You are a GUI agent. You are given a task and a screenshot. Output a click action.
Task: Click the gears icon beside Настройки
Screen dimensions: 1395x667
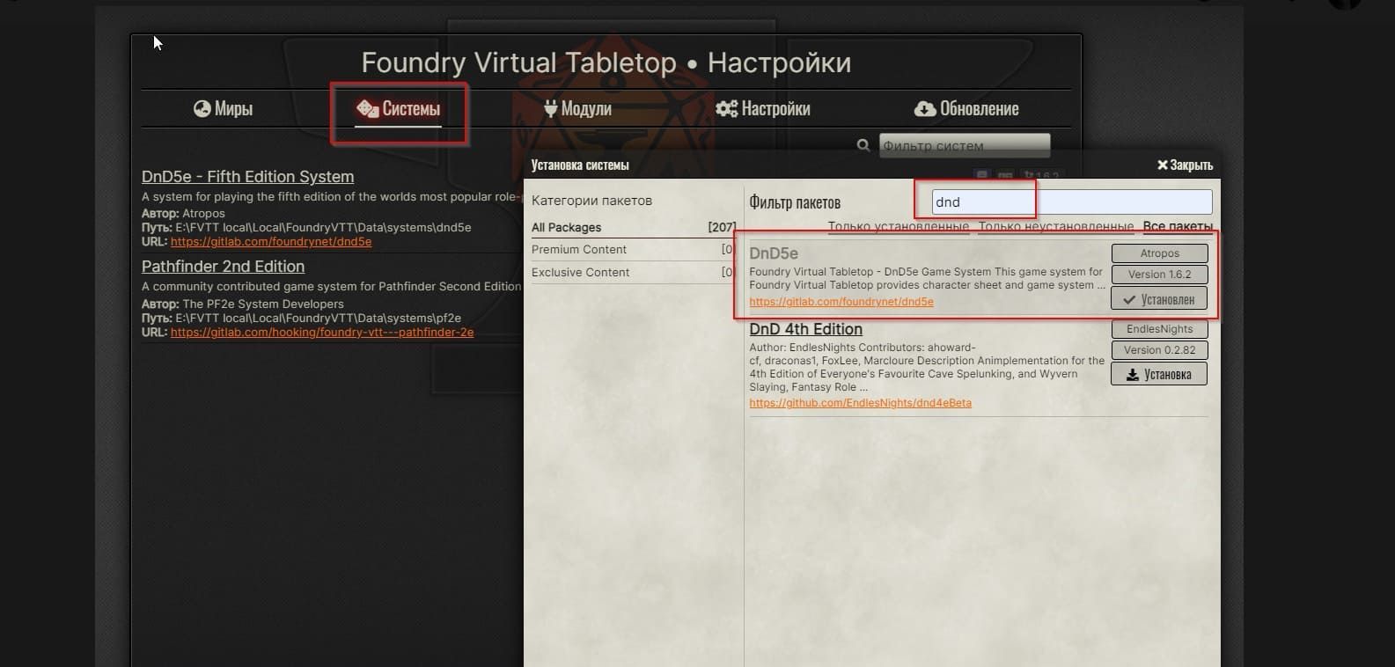[726, 108]
